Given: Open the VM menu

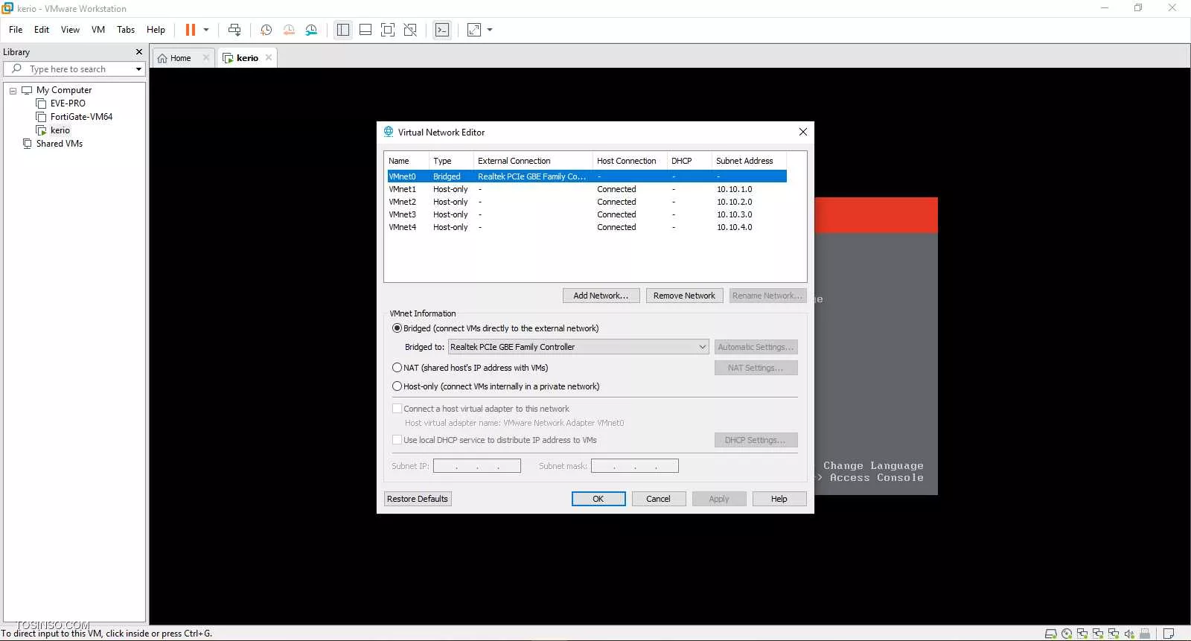Looking at the screenshot, I should (x=98, y=30).
